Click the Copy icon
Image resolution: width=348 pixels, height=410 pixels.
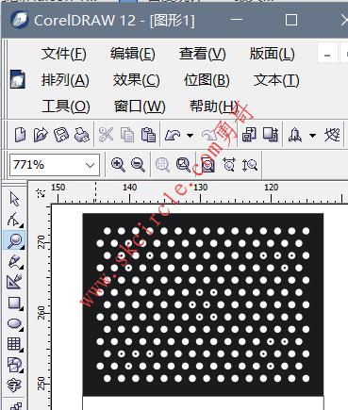tap(127, 135)
